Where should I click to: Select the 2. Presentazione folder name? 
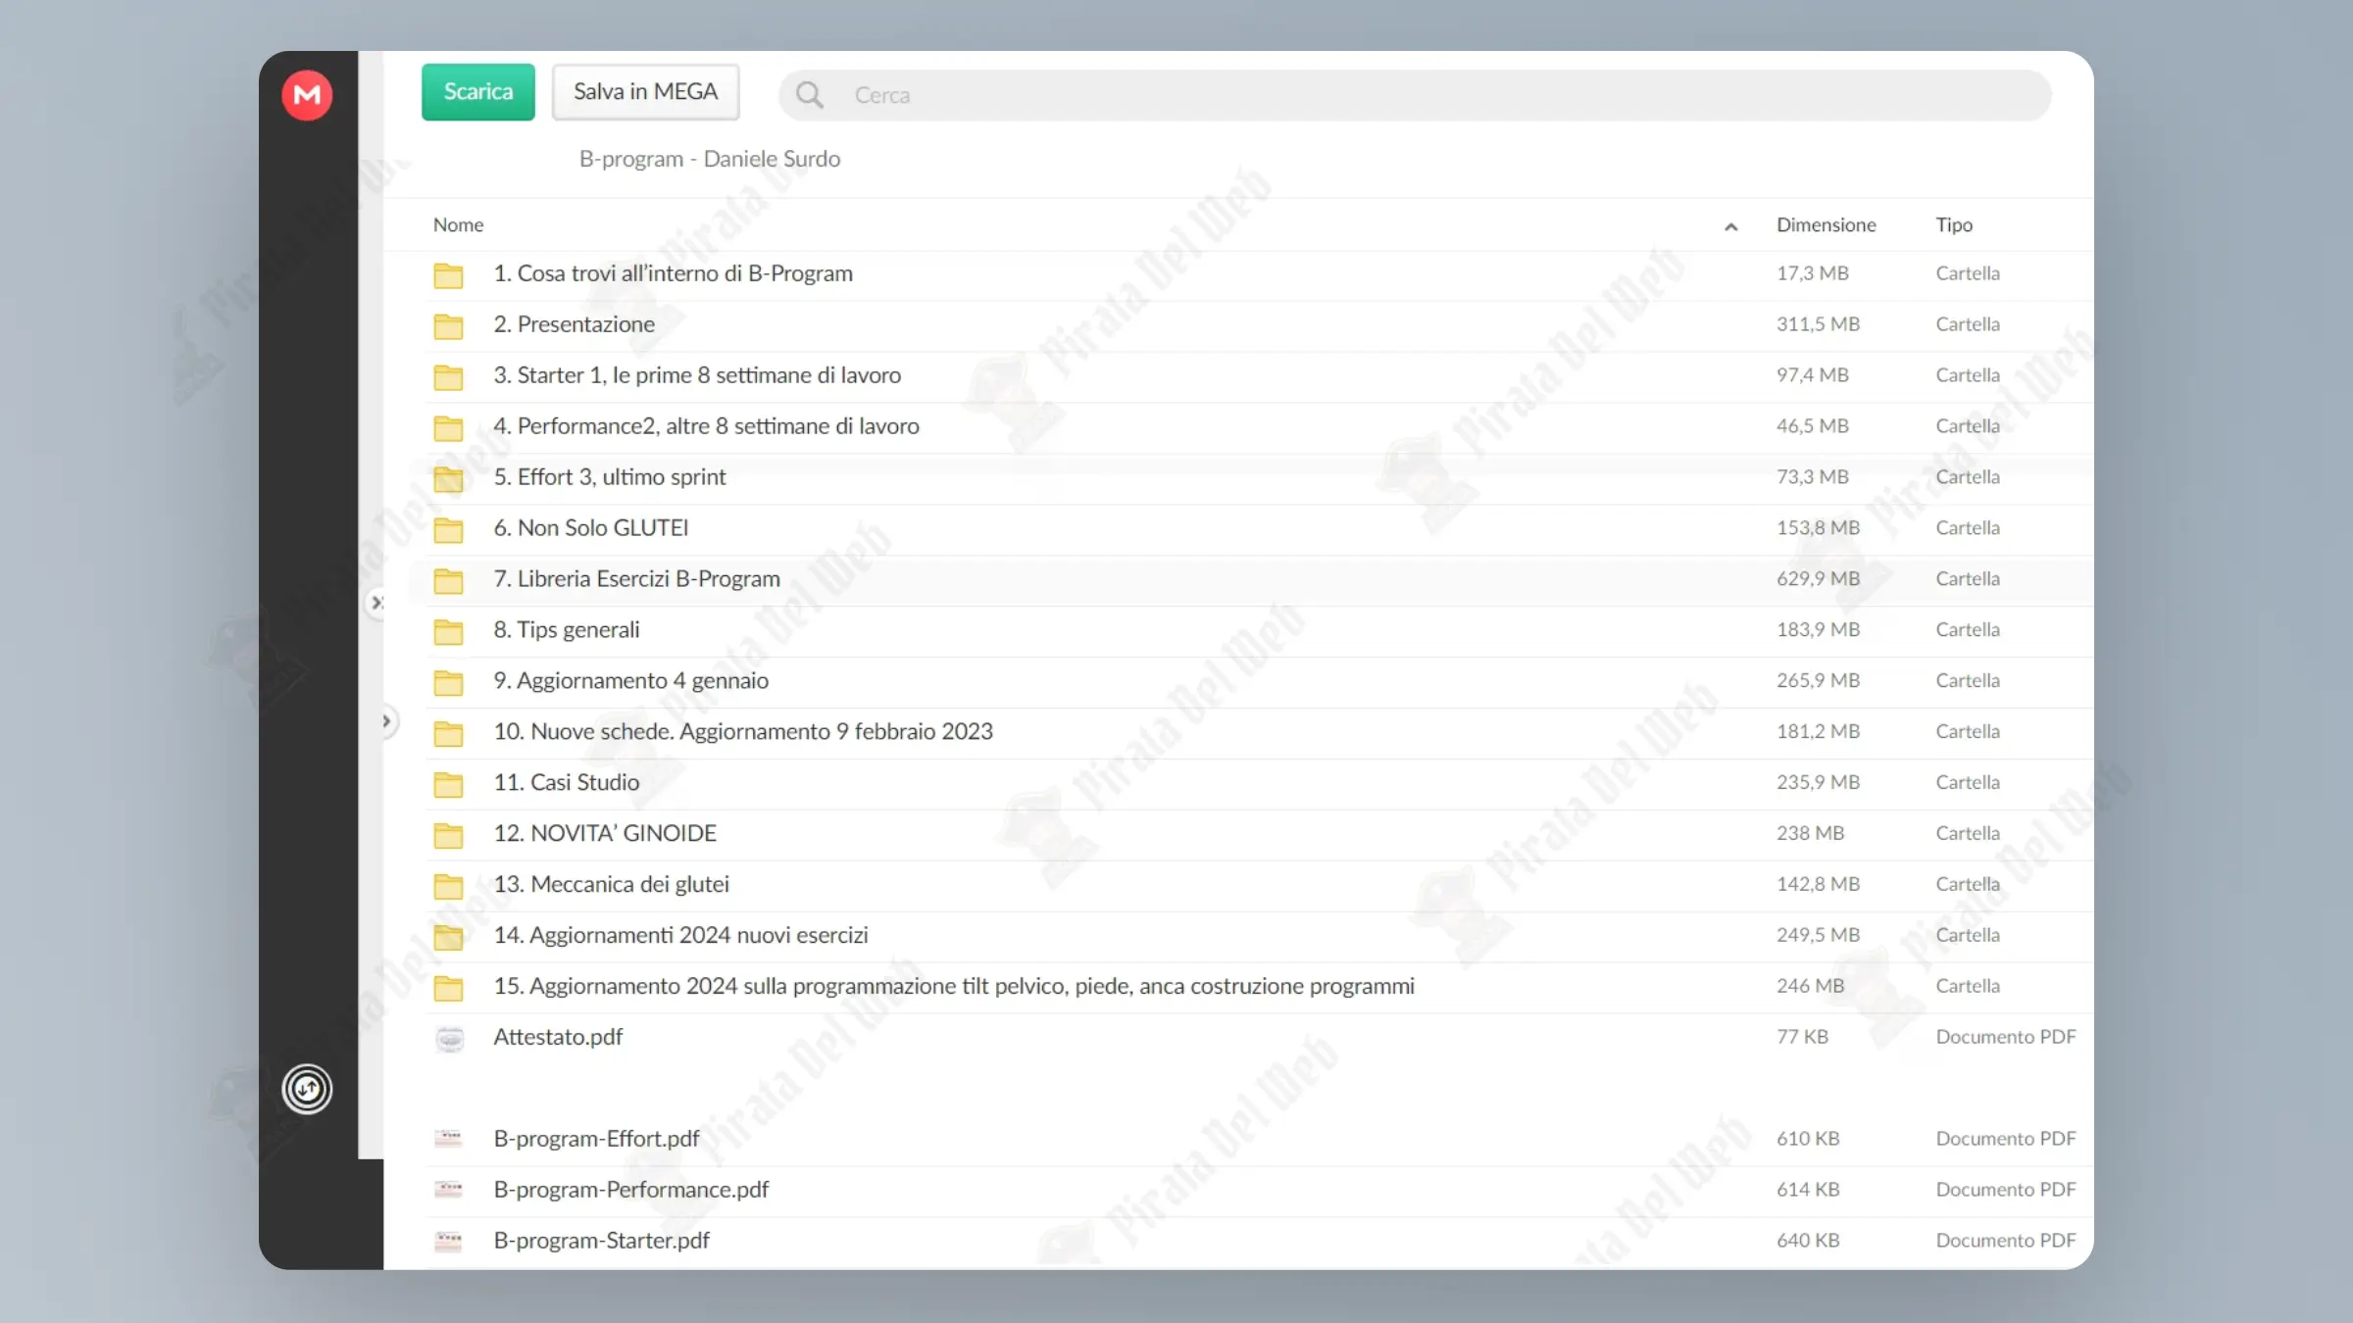click(x=574, y=324)
